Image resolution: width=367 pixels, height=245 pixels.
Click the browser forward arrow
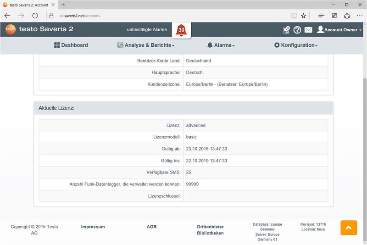(x=21, y=16)
